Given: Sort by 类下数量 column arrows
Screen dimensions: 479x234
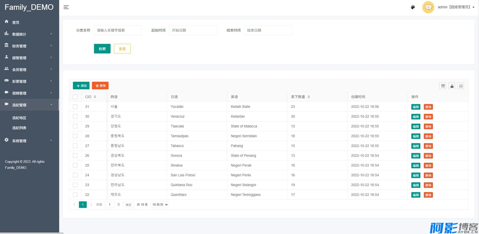Looking at the screenshot, I should click(309, 97).
